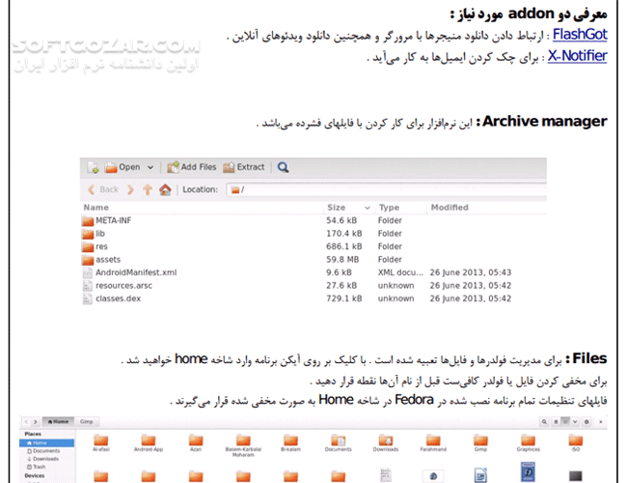Click the 729.1 kB size value

(x=344, y=298)
